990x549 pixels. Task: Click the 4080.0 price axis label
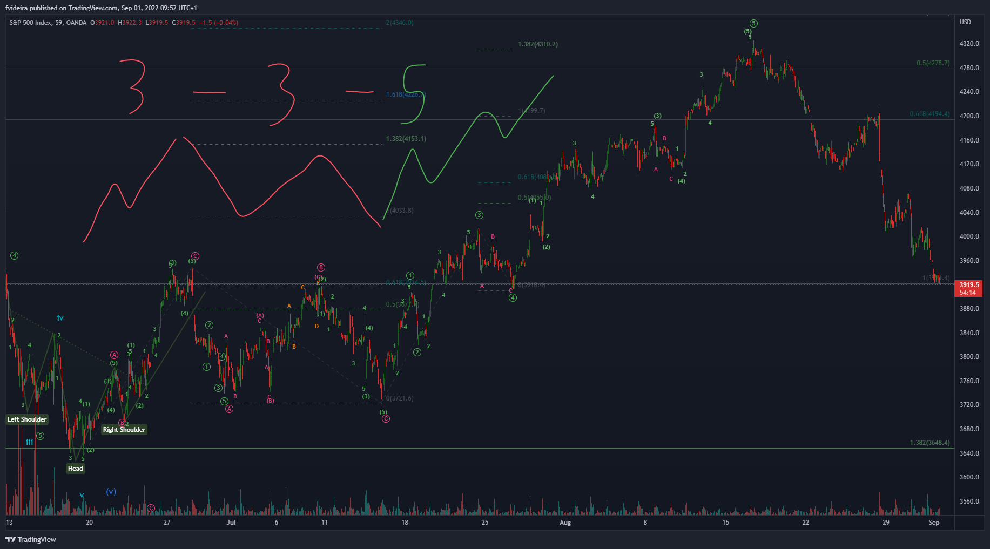969,188
